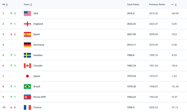Click the England flag icon
The width and height of the screenshot is (187, 112).
[x=27, y=24]
